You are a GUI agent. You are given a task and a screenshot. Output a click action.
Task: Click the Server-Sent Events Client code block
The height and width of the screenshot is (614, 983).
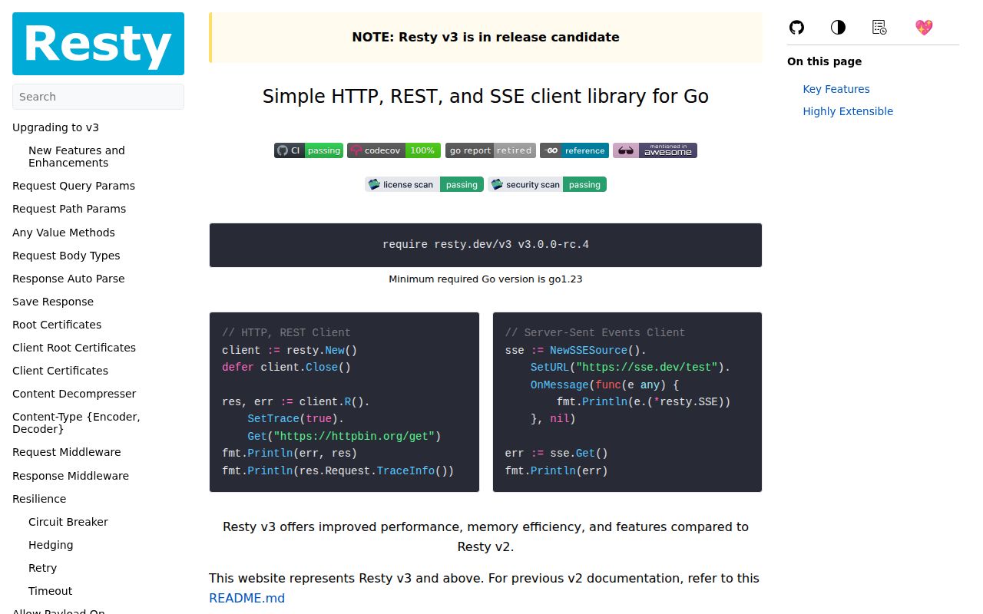click(x=627, y=402)
